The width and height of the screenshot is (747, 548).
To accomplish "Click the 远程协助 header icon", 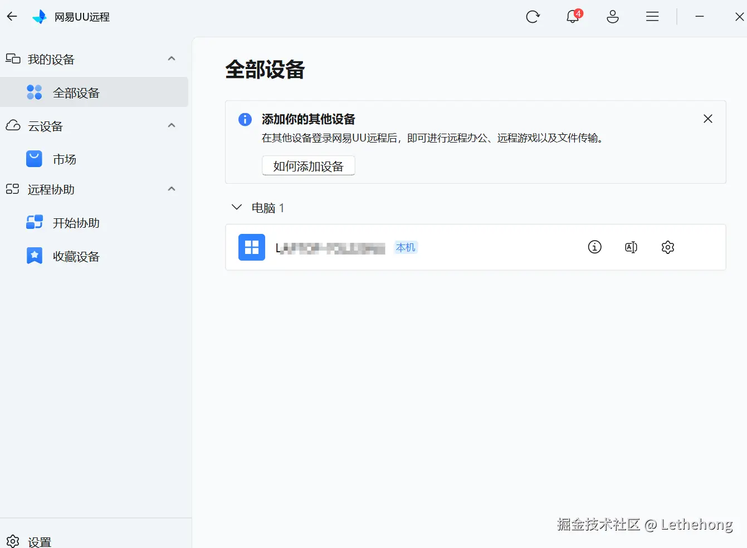I will (x=13, y=189).
